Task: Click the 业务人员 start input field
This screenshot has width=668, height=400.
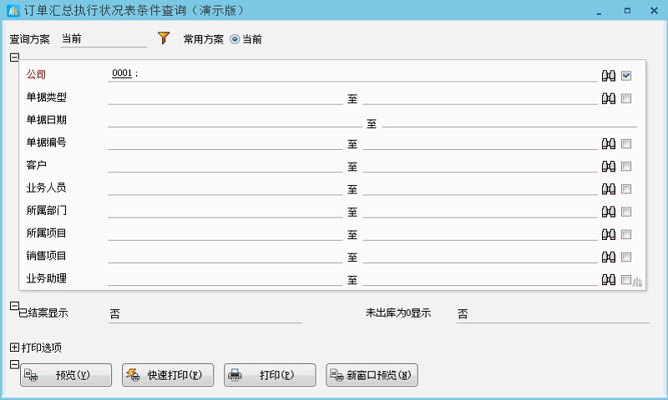Action: tap(225, 188)
